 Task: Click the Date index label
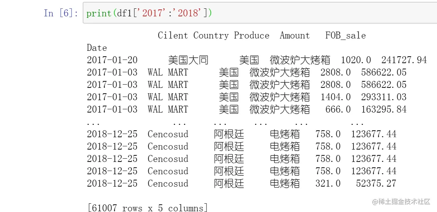97,48
